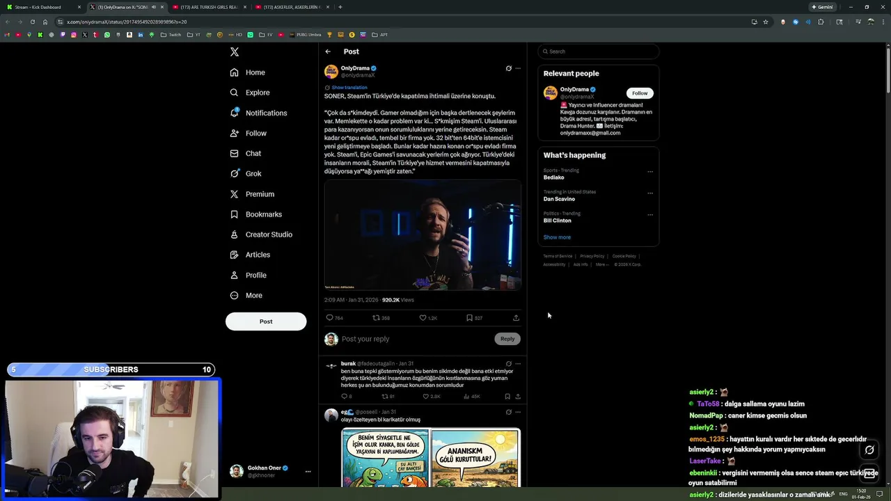The image size is (891, 501).
Task: Open Chat in the sidebar
Action: 246,153
